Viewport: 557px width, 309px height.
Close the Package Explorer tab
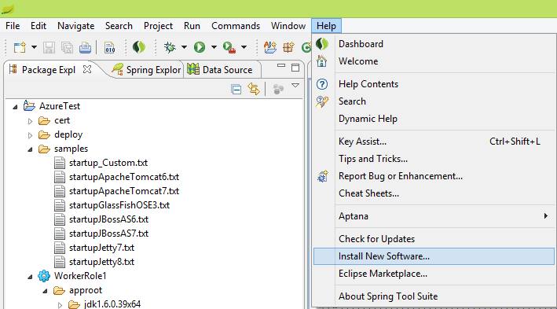(x=87, y=69)
